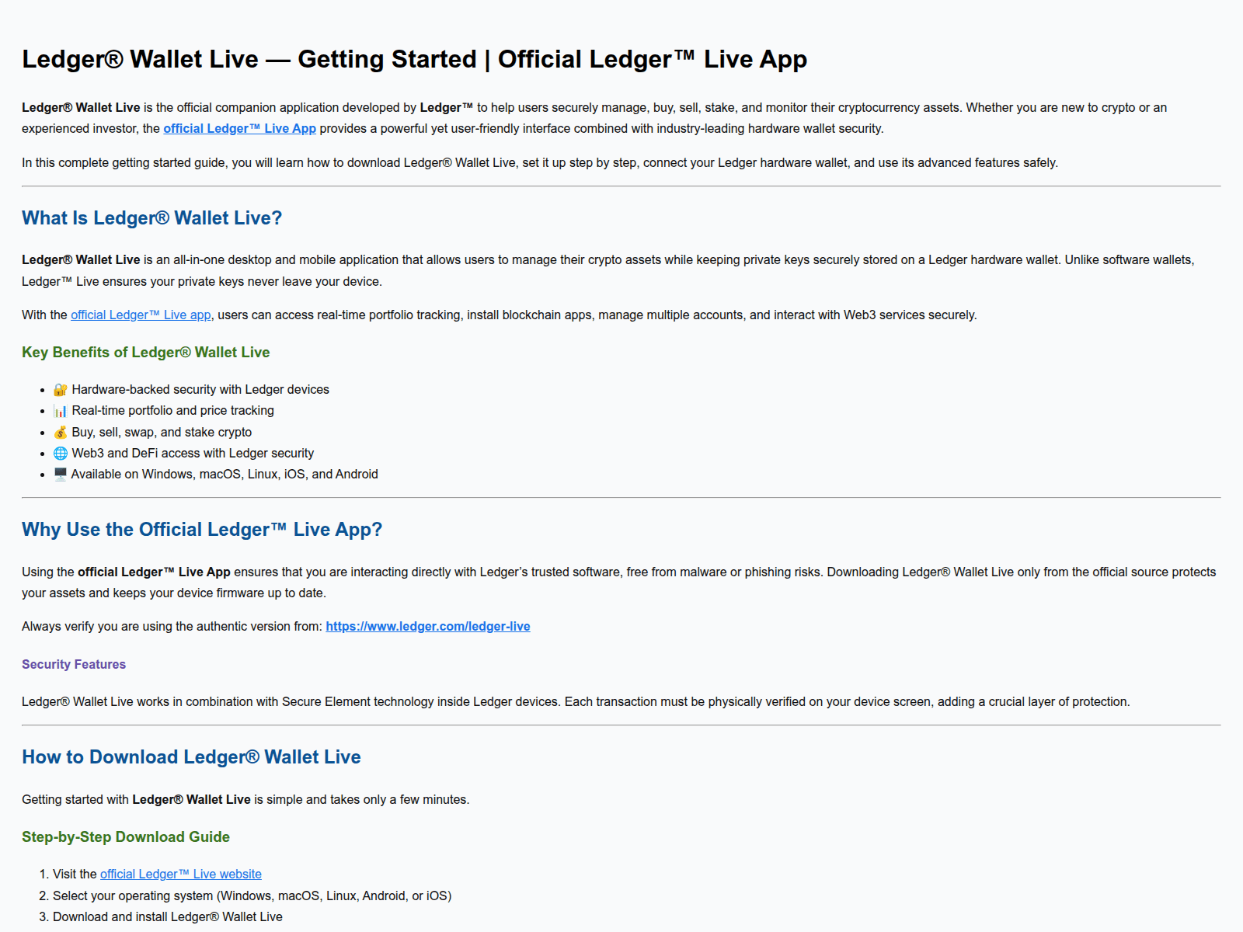
Task: Open the official Ledger Live app link under What Is section
Action: 140,315
